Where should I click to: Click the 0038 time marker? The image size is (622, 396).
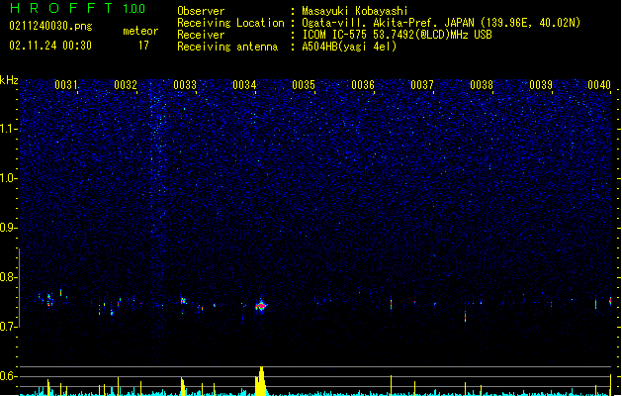pyautogui.click(x=482, y=85)
